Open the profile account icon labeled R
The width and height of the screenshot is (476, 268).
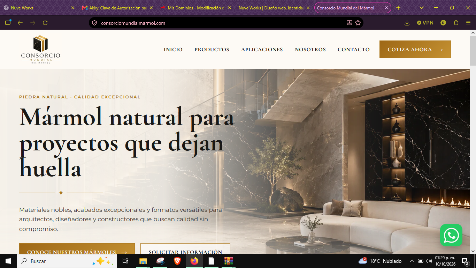pyautogui.click(x=443, y=23)
